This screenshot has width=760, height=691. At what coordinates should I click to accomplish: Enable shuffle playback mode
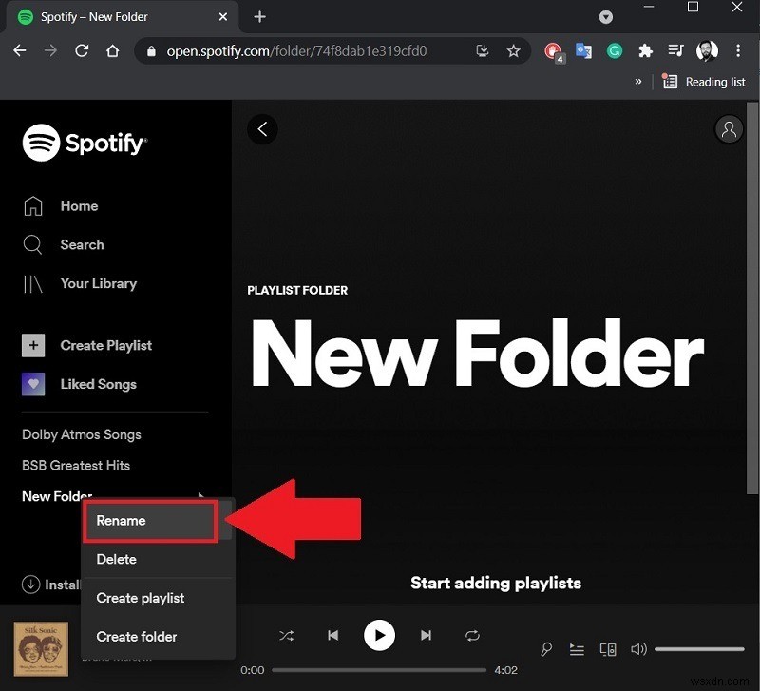287,636
